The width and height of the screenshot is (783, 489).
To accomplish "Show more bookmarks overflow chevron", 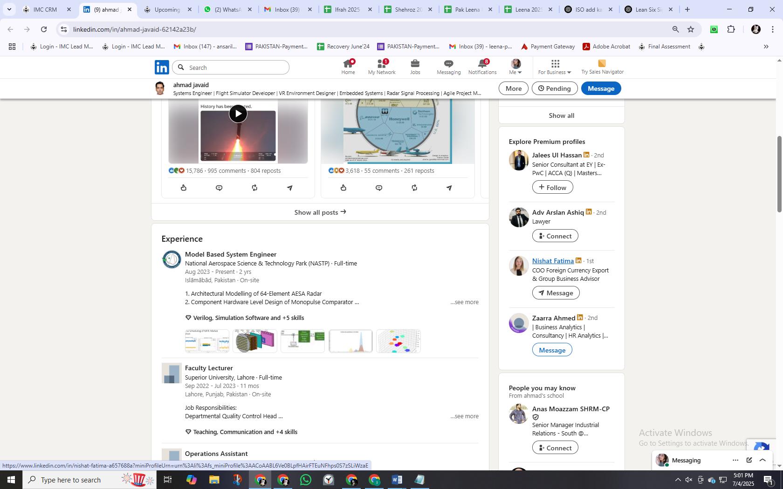I will click(766, 47).
